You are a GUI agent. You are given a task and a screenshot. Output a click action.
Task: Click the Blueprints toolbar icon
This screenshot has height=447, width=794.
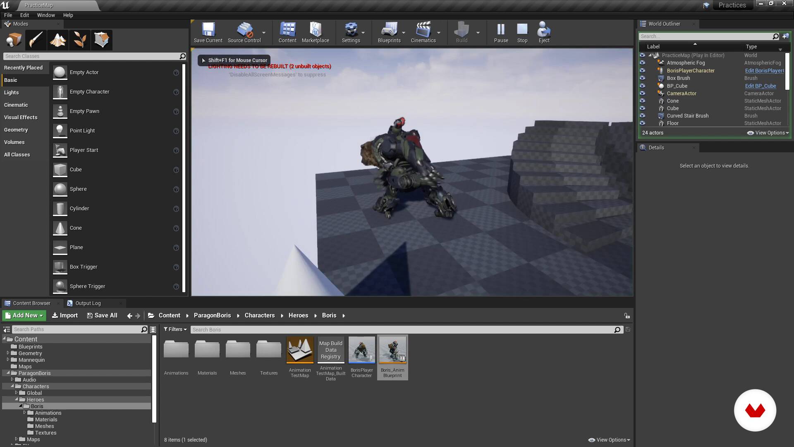click(389, 30)
